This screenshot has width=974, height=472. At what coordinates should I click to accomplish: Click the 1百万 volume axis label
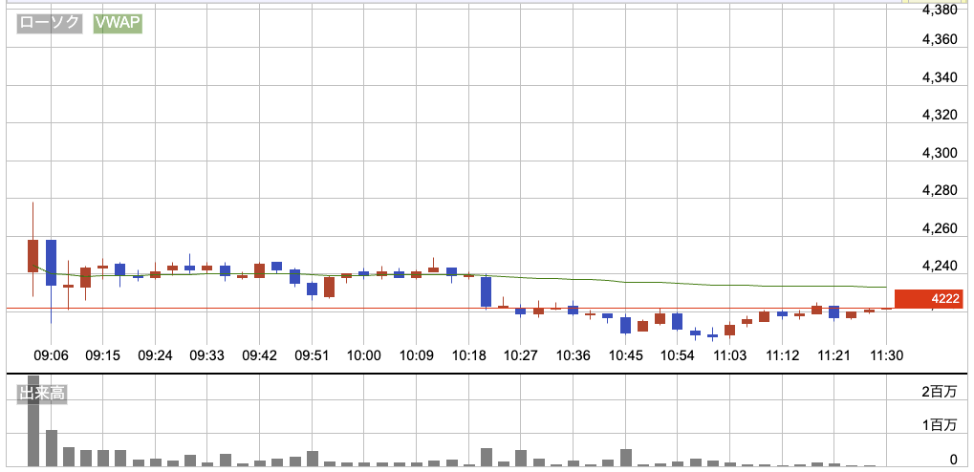click(940, 425)
